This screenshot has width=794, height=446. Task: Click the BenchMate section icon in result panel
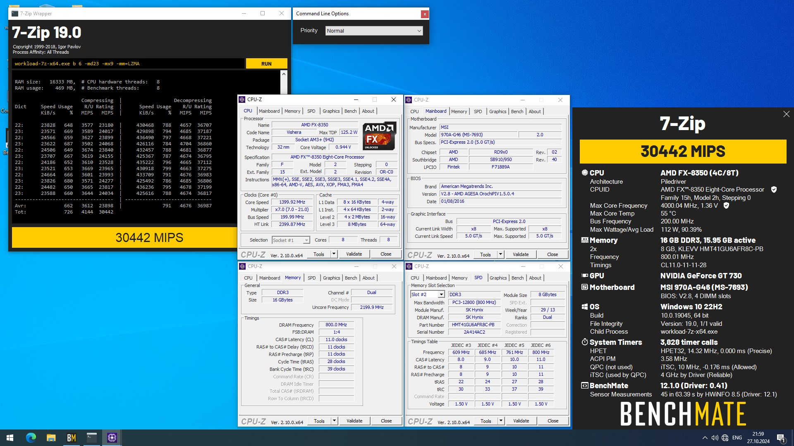[585, 386]
